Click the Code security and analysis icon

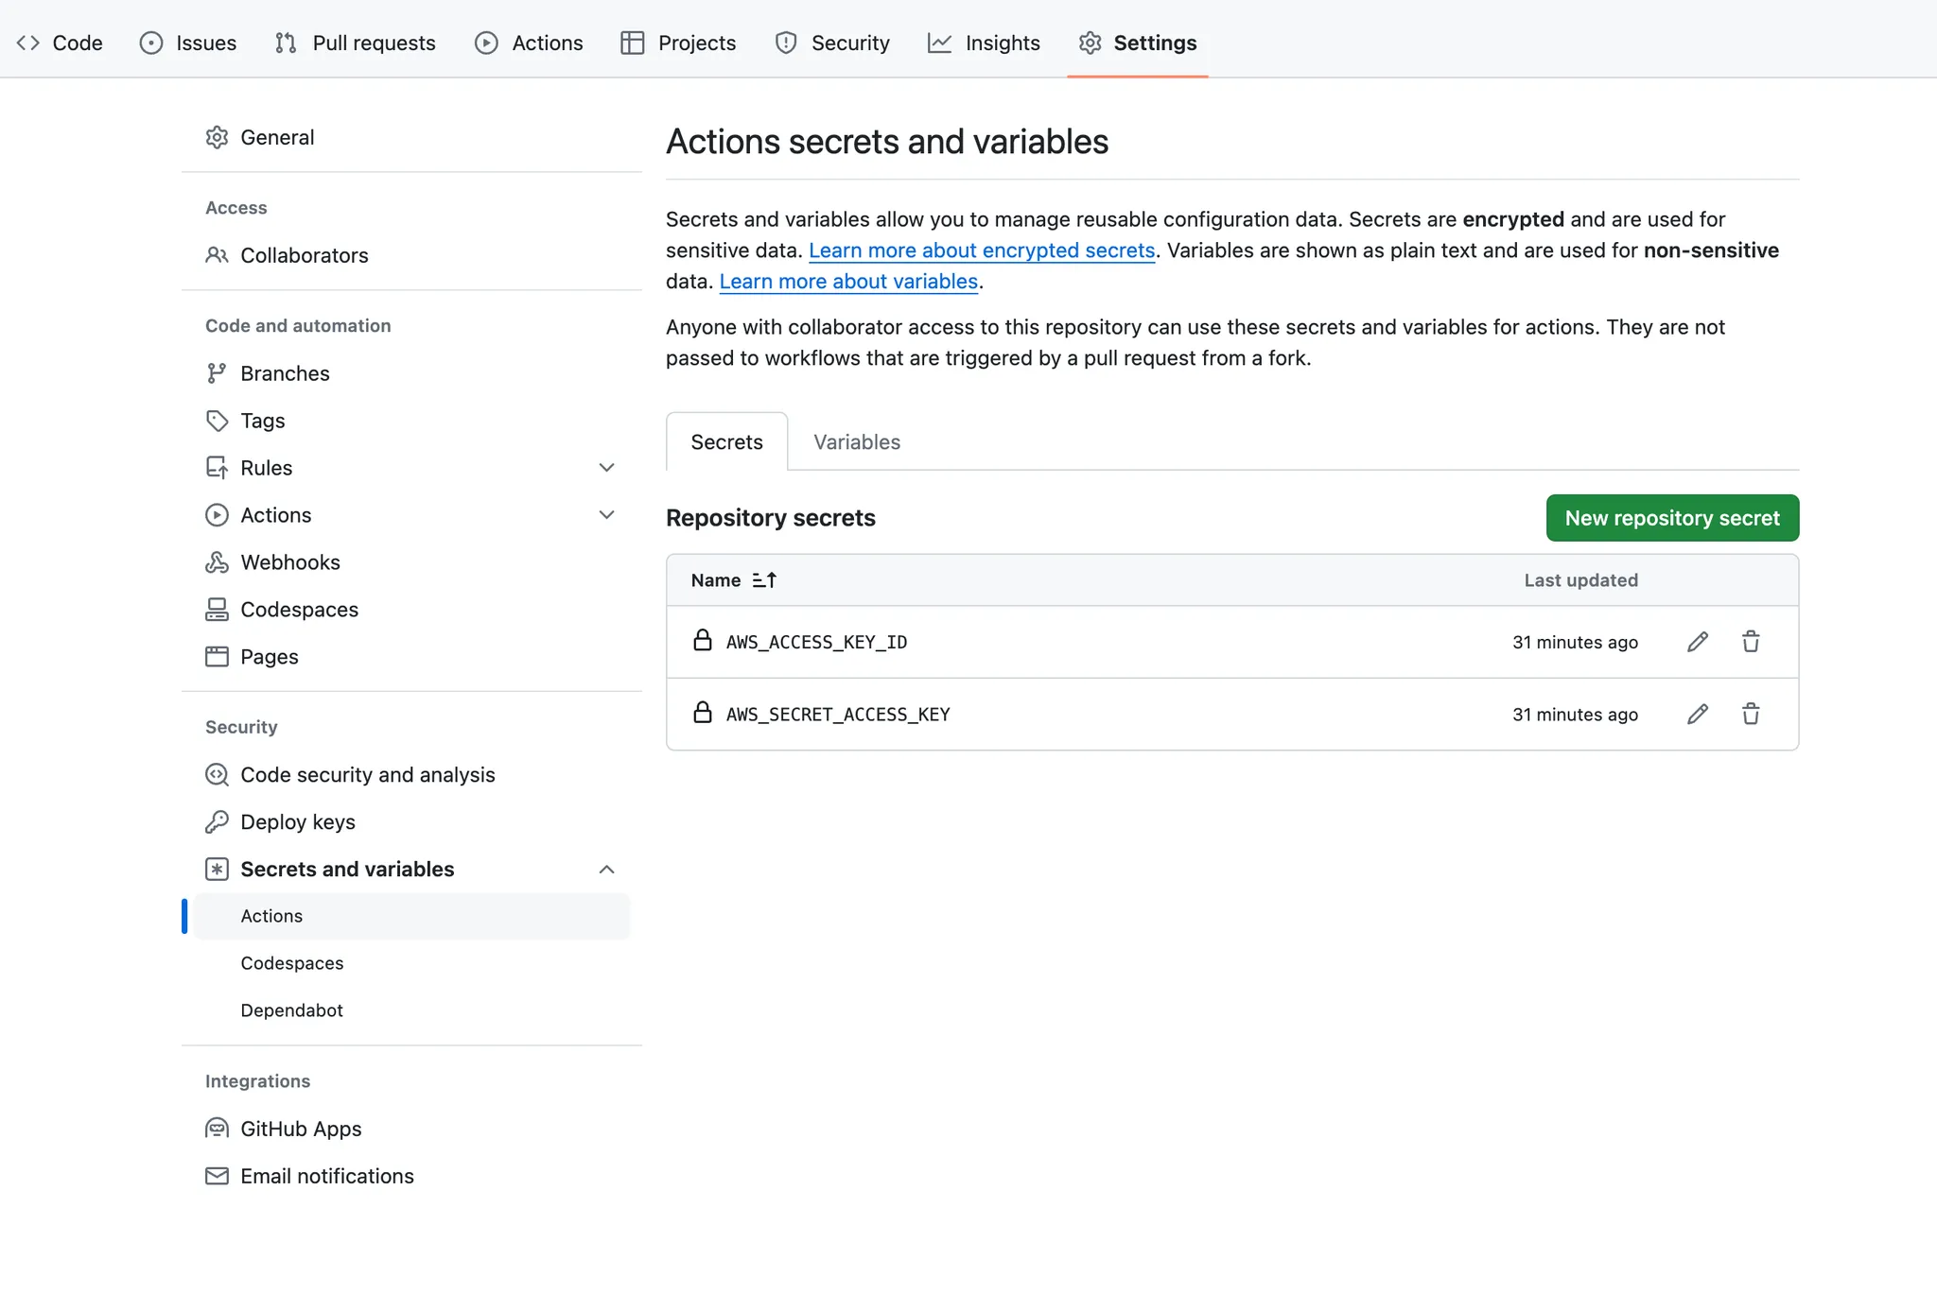[x=217, y=775]
